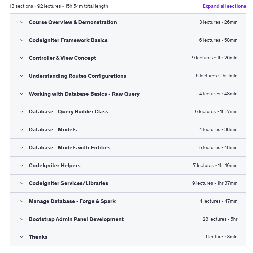Open chevron for Bootstrap Admin Panel Development
Screen dimensions: 253x253
[22, 219]
